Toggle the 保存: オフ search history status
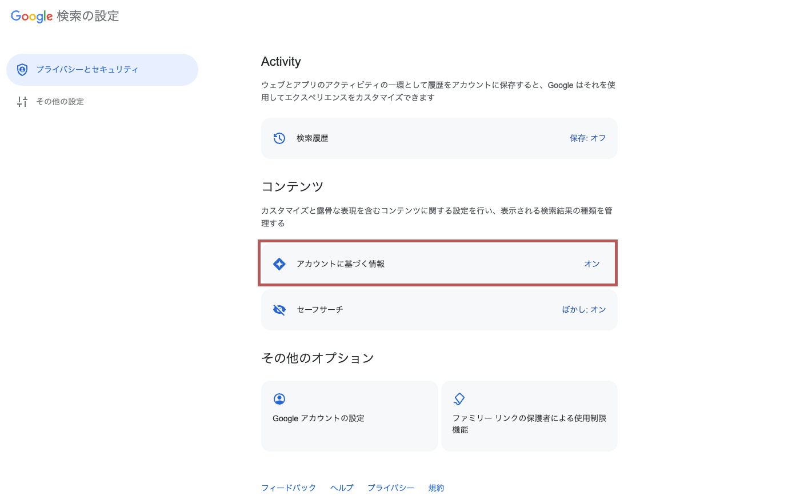The image size is (808, 503). (x=587, y=138)
